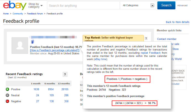The image size is (191, 112).
Task: Expand the All Categories dropdown
Action: (138, 5)
